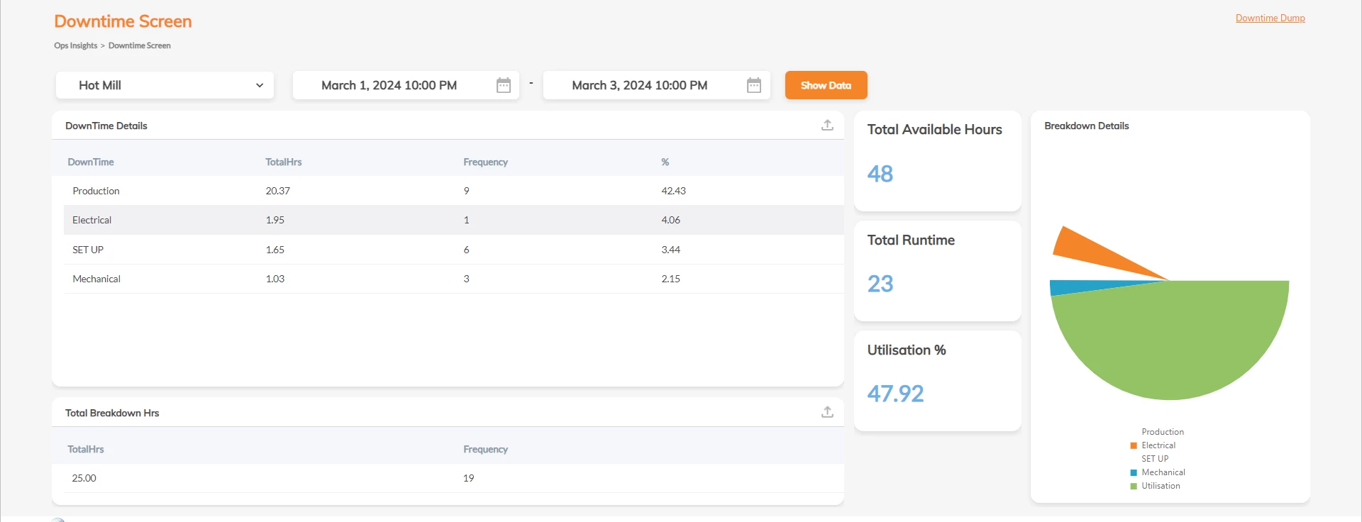
Task: Open the start date calendar picker icon
Action: pyautogui.click(x=504, y=85)
